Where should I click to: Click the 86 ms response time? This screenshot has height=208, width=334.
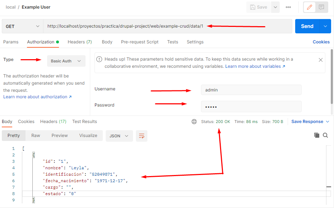[252, 122]
